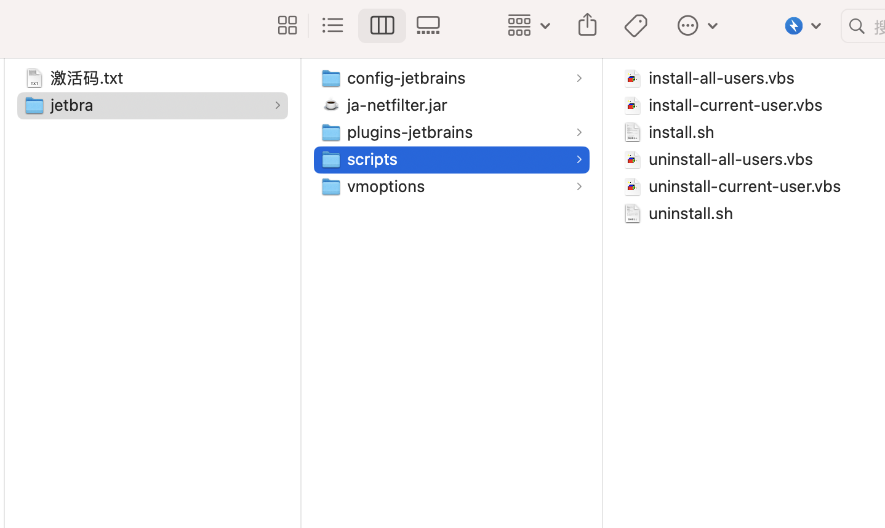Screen dimensions: 885x528
Task: Open the vmoptions folder
Action: point(386,186)
